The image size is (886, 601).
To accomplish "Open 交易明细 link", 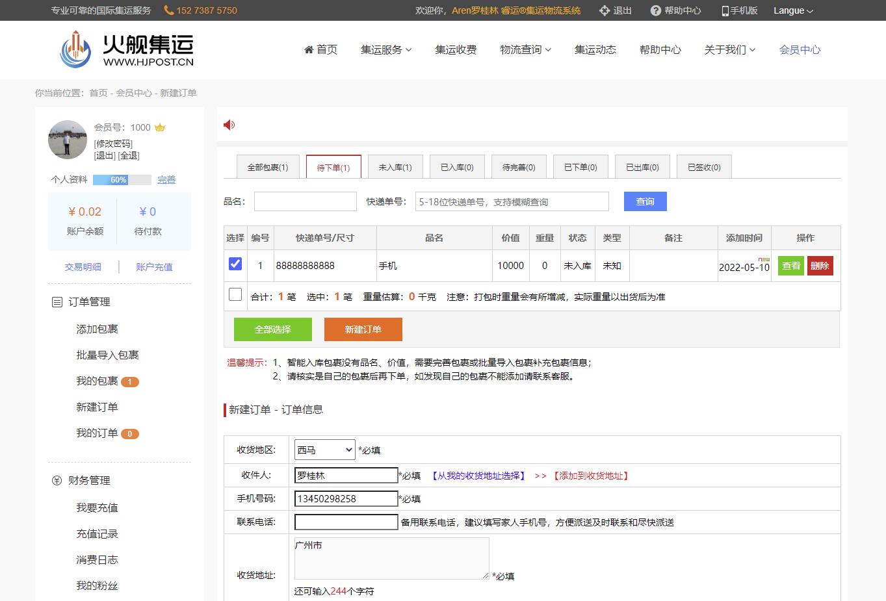I will (x=83, y=267).
